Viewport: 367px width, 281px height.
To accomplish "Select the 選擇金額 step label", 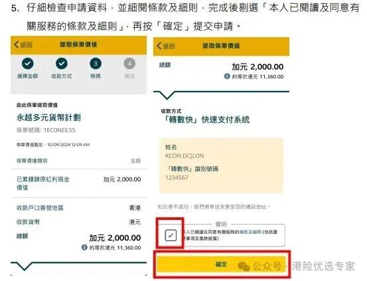I will click(x=27, y=76).
